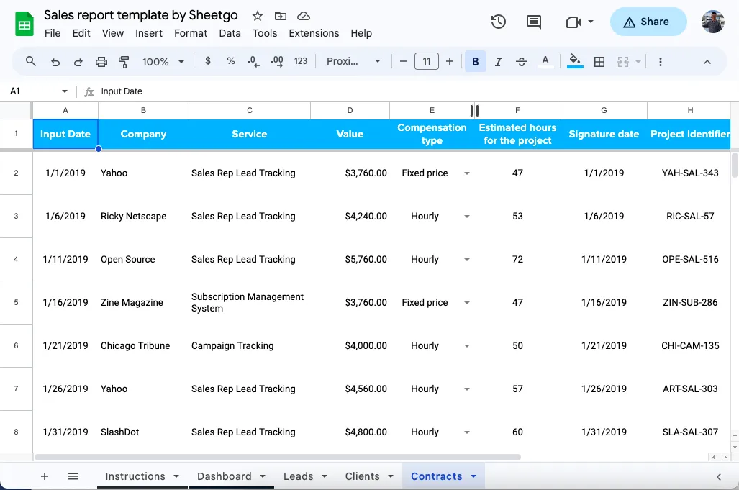Image resolution: width=739 pixels, height=490 pixels.
Task: Open Yahoo 1/1/2019 compensation type dropdown
Action: [466, 173]
